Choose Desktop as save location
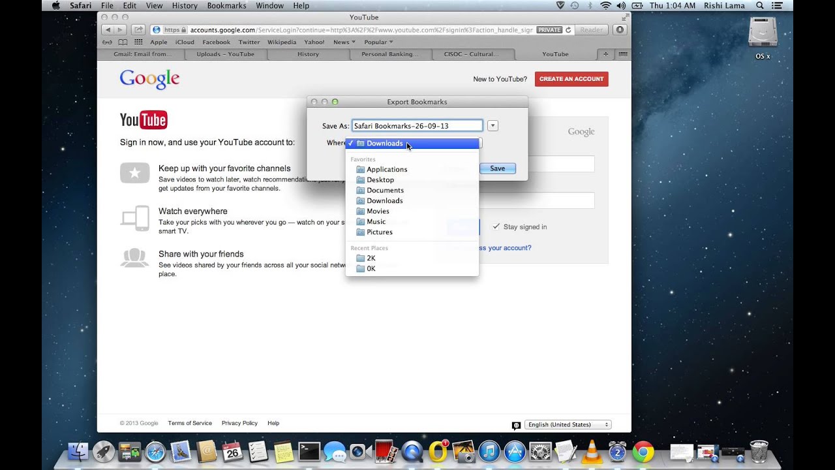This screenshot has height=470, width=835. point(412,180)
